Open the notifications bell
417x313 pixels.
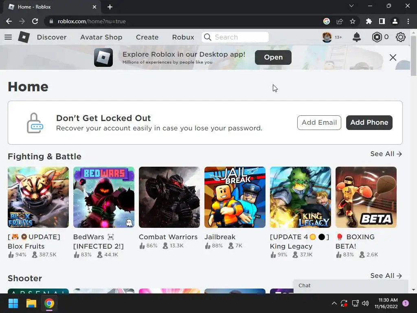pyautogui.click(x=357, y=37)
